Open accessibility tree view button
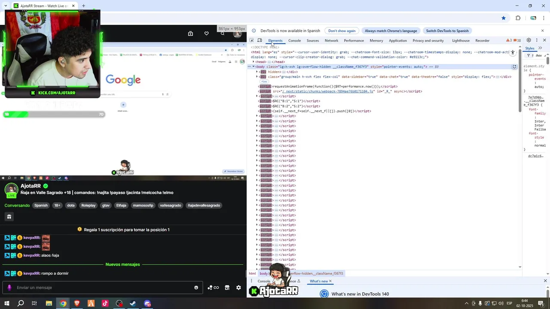Viewport: 550px width, 309px height. click(513, 52)
